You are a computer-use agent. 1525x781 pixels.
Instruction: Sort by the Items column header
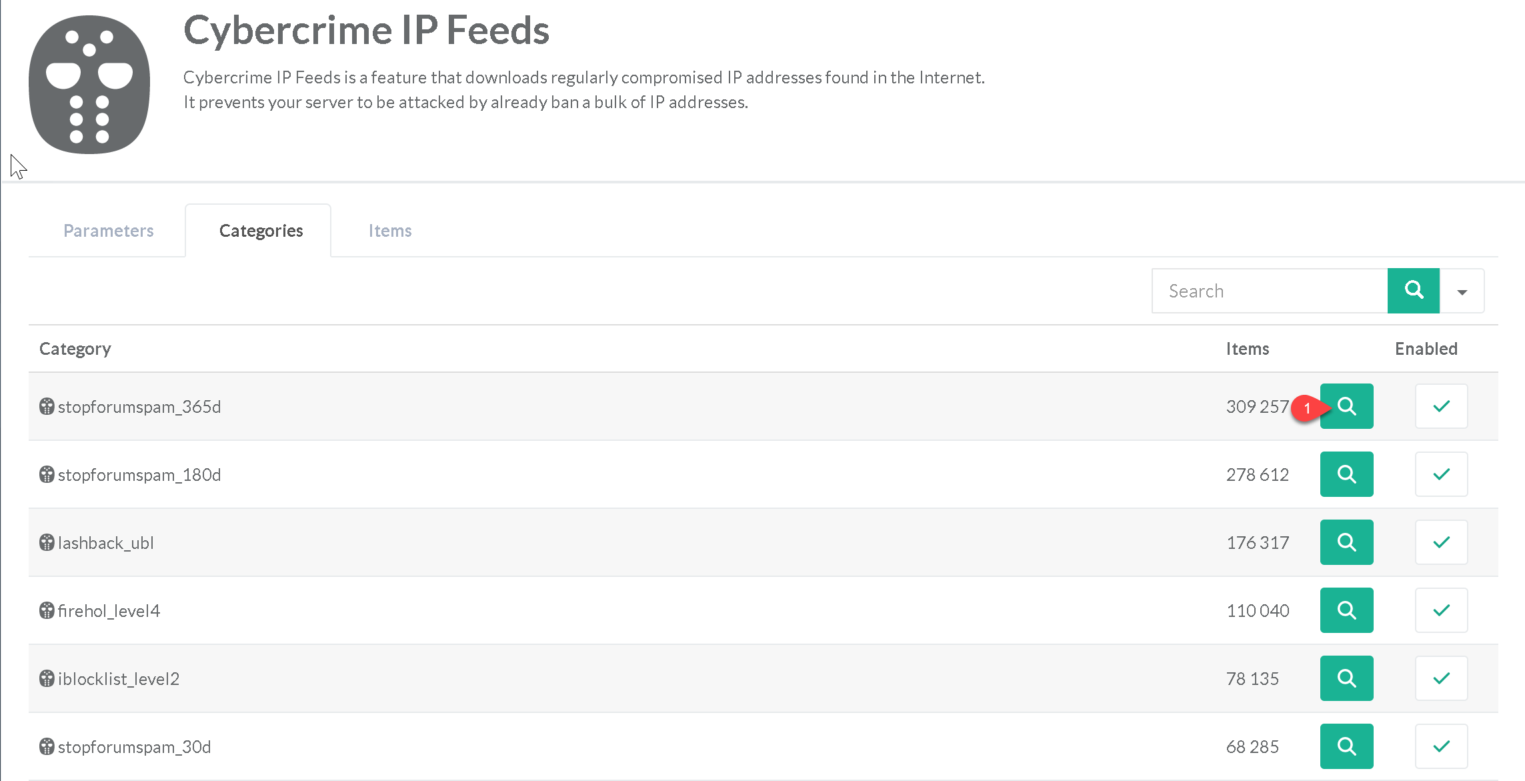click(1247, 349)
